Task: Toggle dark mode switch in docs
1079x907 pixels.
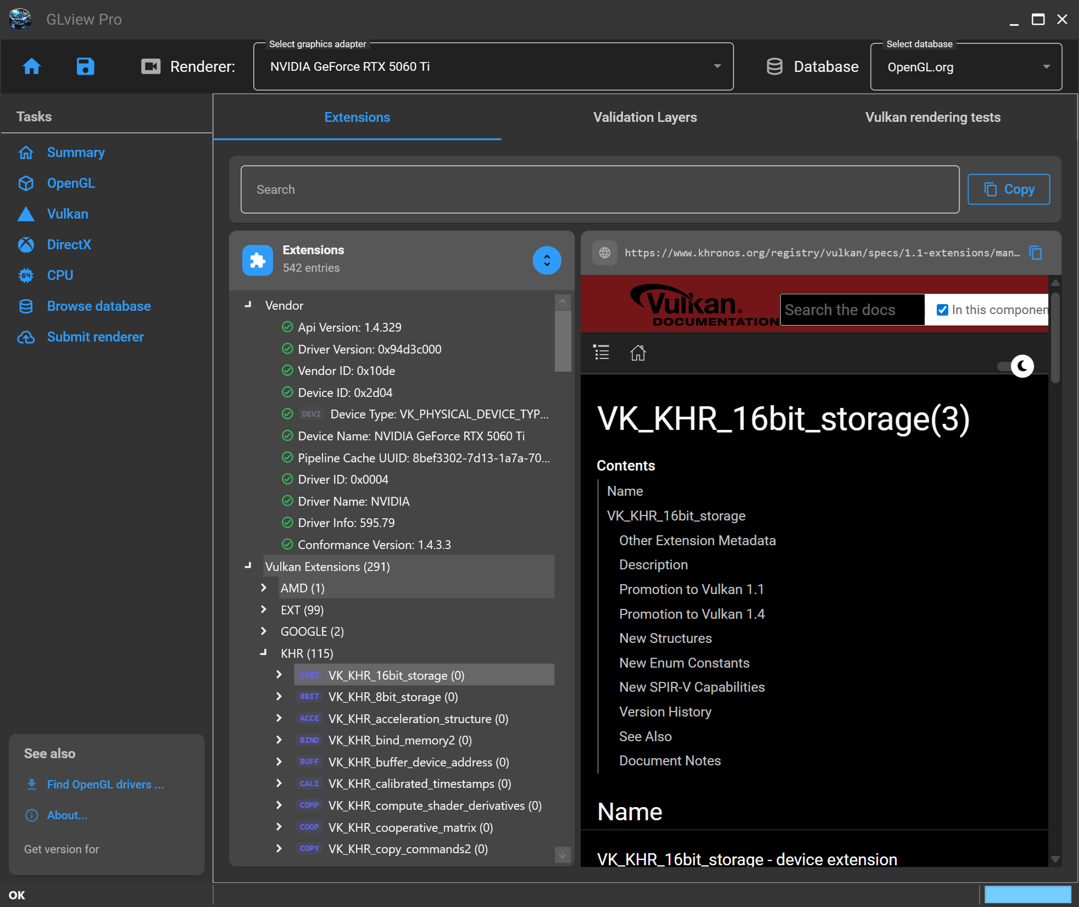Action: (x=1016, y=366)
